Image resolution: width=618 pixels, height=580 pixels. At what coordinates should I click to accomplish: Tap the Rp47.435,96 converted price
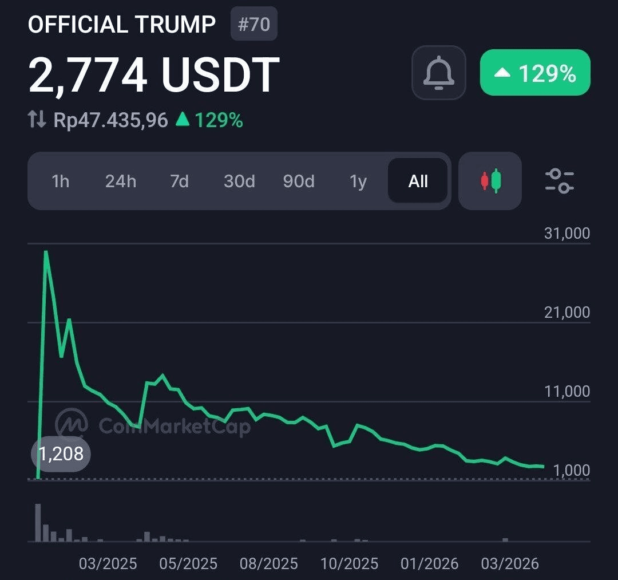pyautogui.click(x=110, y=120)
